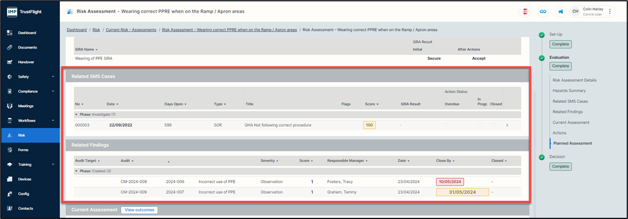Click the CH user avatar
The width and height of the screenshot is (628, 219).
coord(575,11)
